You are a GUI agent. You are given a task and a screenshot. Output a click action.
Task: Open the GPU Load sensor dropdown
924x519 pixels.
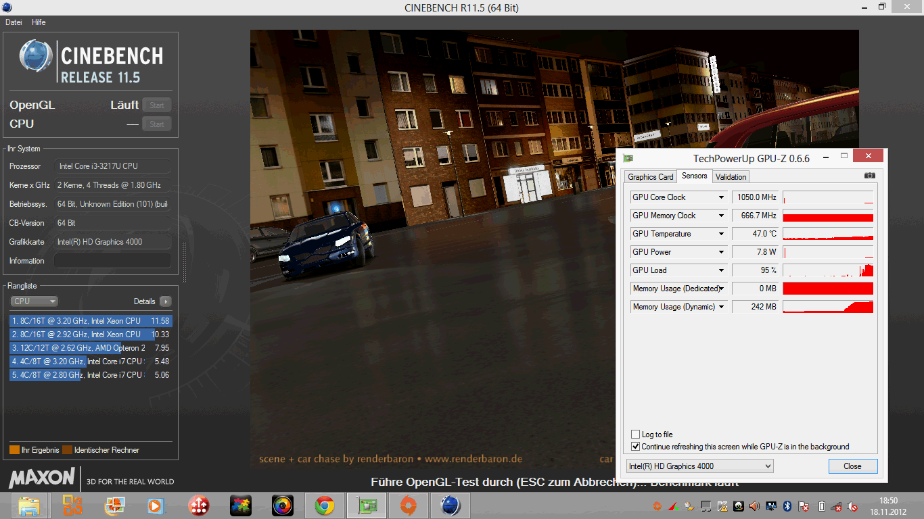722,270
